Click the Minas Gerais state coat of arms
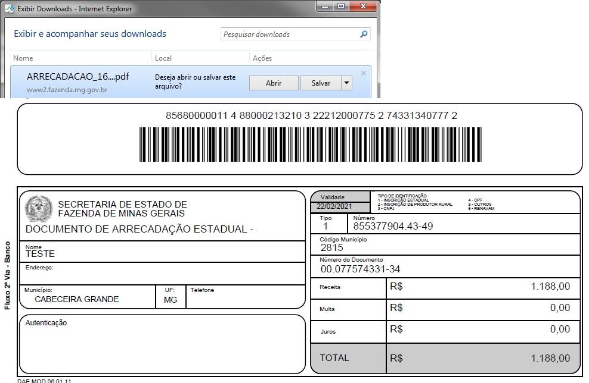The width and height of the screenshot is (589, 383). [38, 209]
